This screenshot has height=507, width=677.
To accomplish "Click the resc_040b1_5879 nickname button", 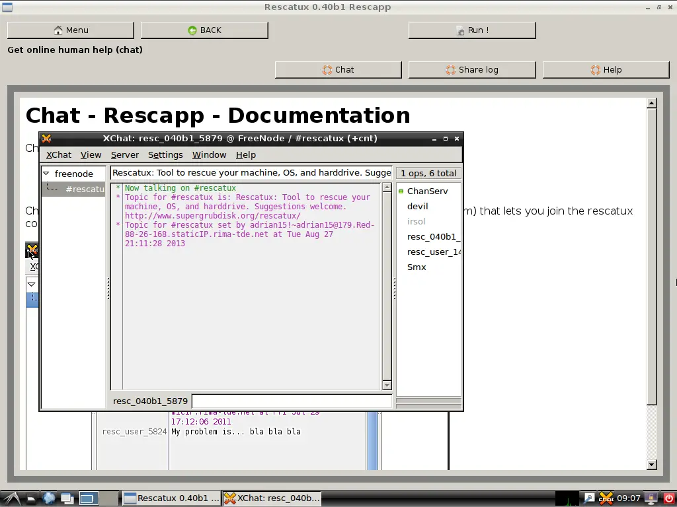I will 150,401.
